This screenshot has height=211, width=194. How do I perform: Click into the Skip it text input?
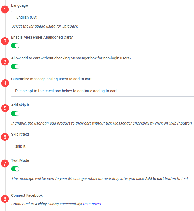coord(103,146)
